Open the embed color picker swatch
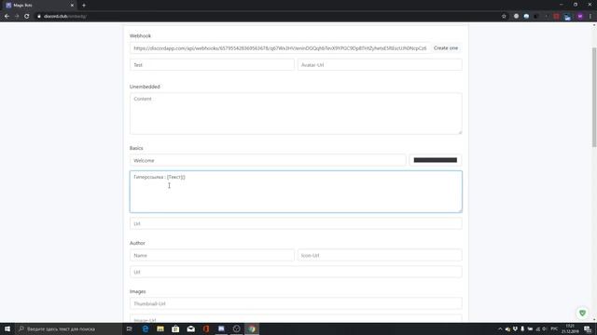 [436, 160]
